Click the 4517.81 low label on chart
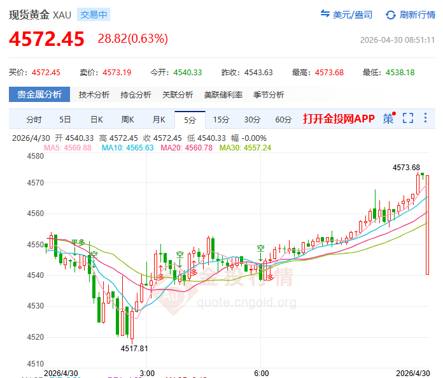 click(x=134, y=348)
